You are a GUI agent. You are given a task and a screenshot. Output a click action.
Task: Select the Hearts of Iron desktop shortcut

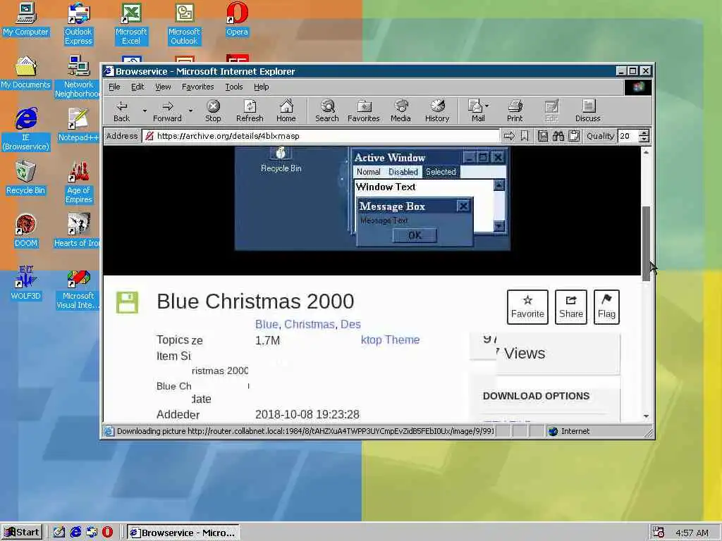pyautogui.click(x=78, y=230)
